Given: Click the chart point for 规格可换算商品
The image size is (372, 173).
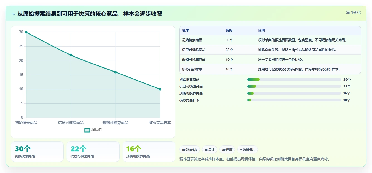Looking at the screenshot, I should tap(116, 72).
